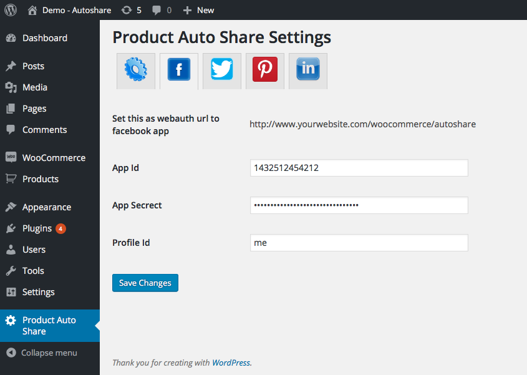Click 'Set this as webauth url' label
The height and width of the screenshot is (375, 527).
[166, 124]
